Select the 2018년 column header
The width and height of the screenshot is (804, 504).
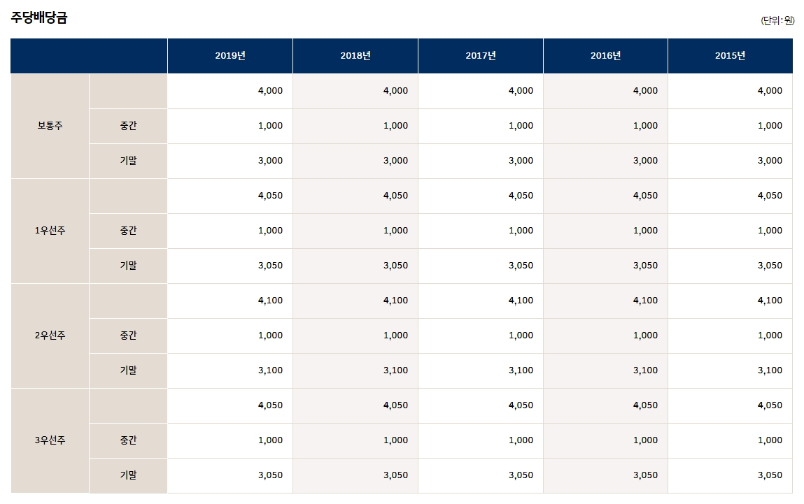click(x=355, y=56)
